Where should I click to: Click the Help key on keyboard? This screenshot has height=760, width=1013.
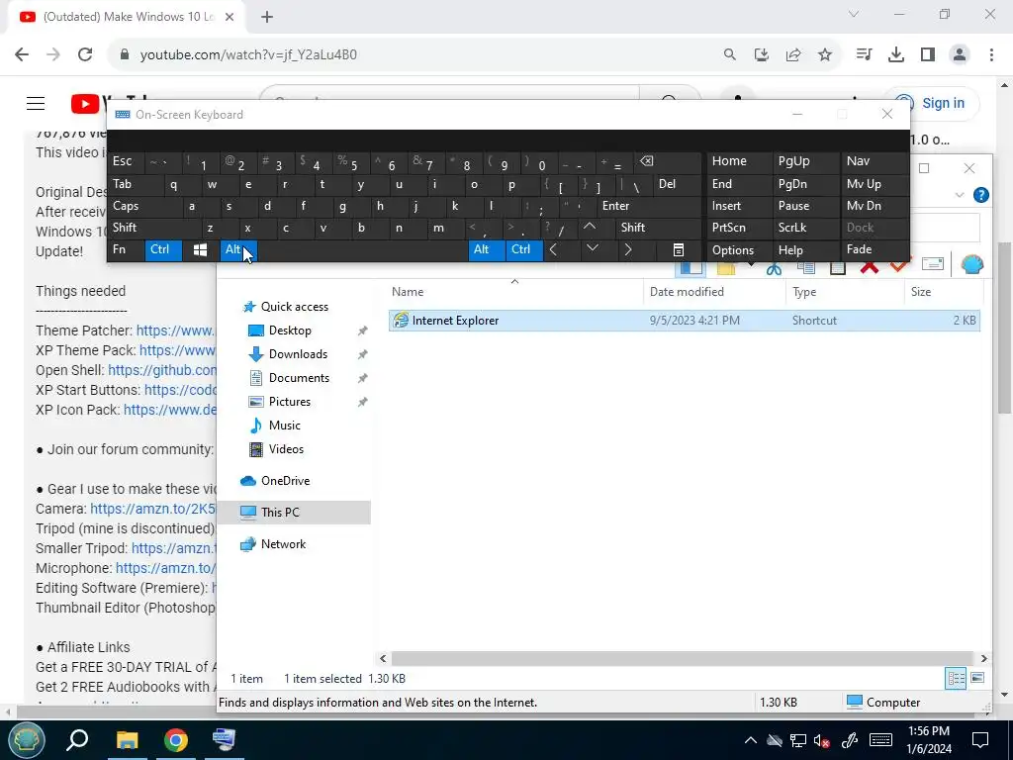pyautogui.click(x=805, y=250)
